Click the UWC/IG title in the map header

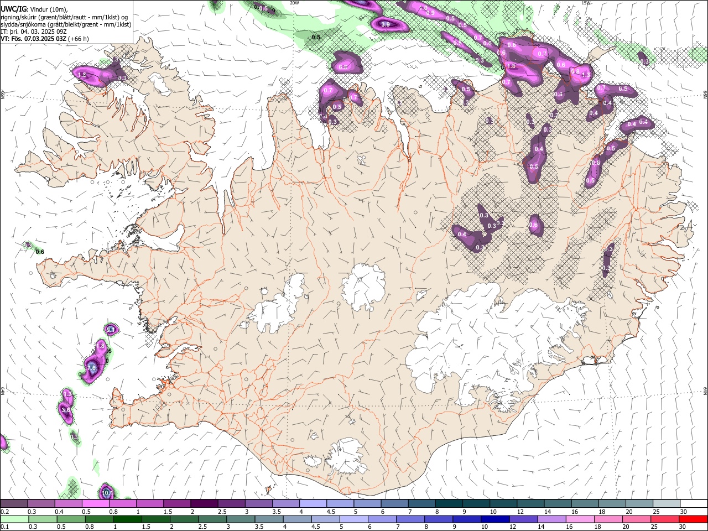[13, 9]
